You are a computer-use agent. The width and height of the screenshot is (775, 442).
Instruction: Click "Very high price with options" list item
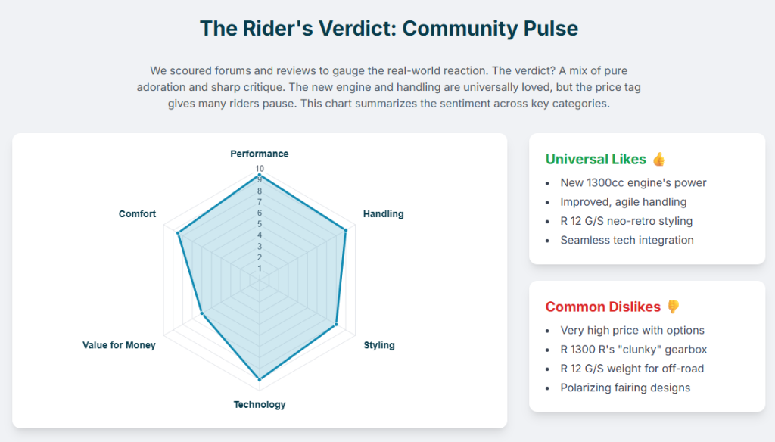point(632,330)
